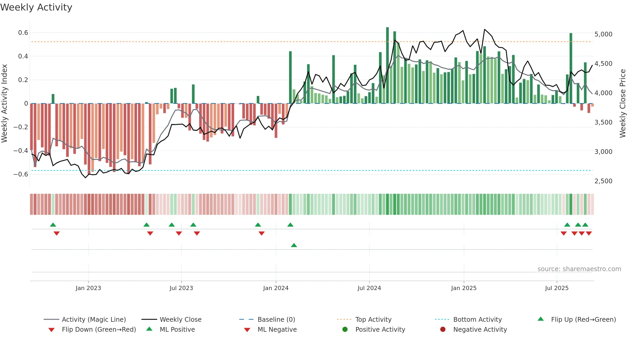Toggle the Bottom Activity legend entry
Image resolution: width=630 pixels, height=354 pixels.
point(468,319)
